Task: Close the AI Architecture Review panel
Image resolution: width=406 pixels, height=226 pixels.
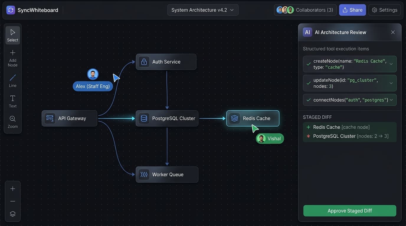Action: (x=393, y=32)
